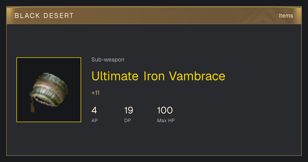This screenshot has width=308, height=162.
Task: Click the word Vambrace in the item name
Action: click(197, 76)
